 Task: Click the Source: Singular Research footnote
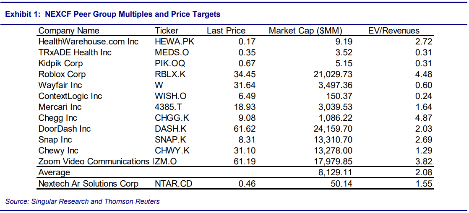click(x=83, y=201)
